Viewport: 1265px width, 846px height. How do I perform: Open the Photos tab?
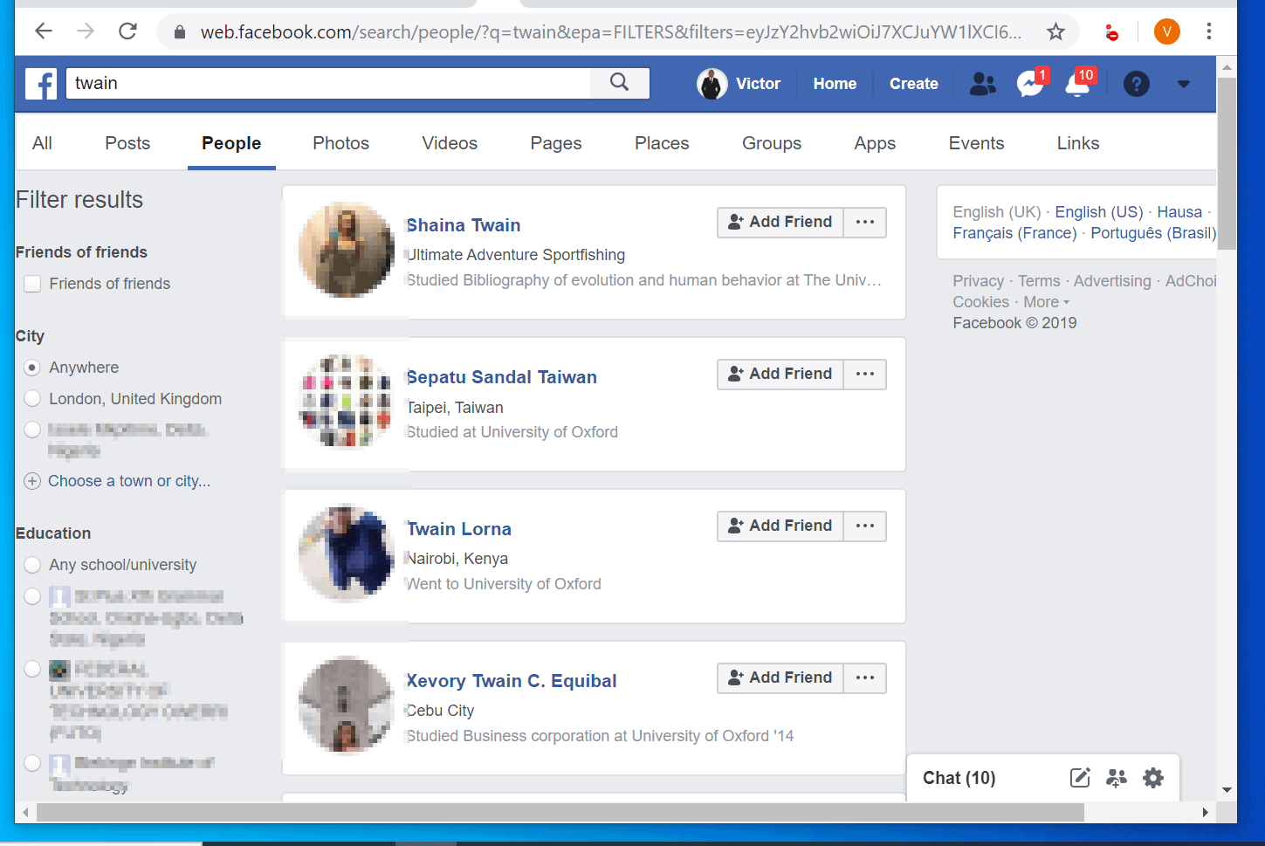341,143
